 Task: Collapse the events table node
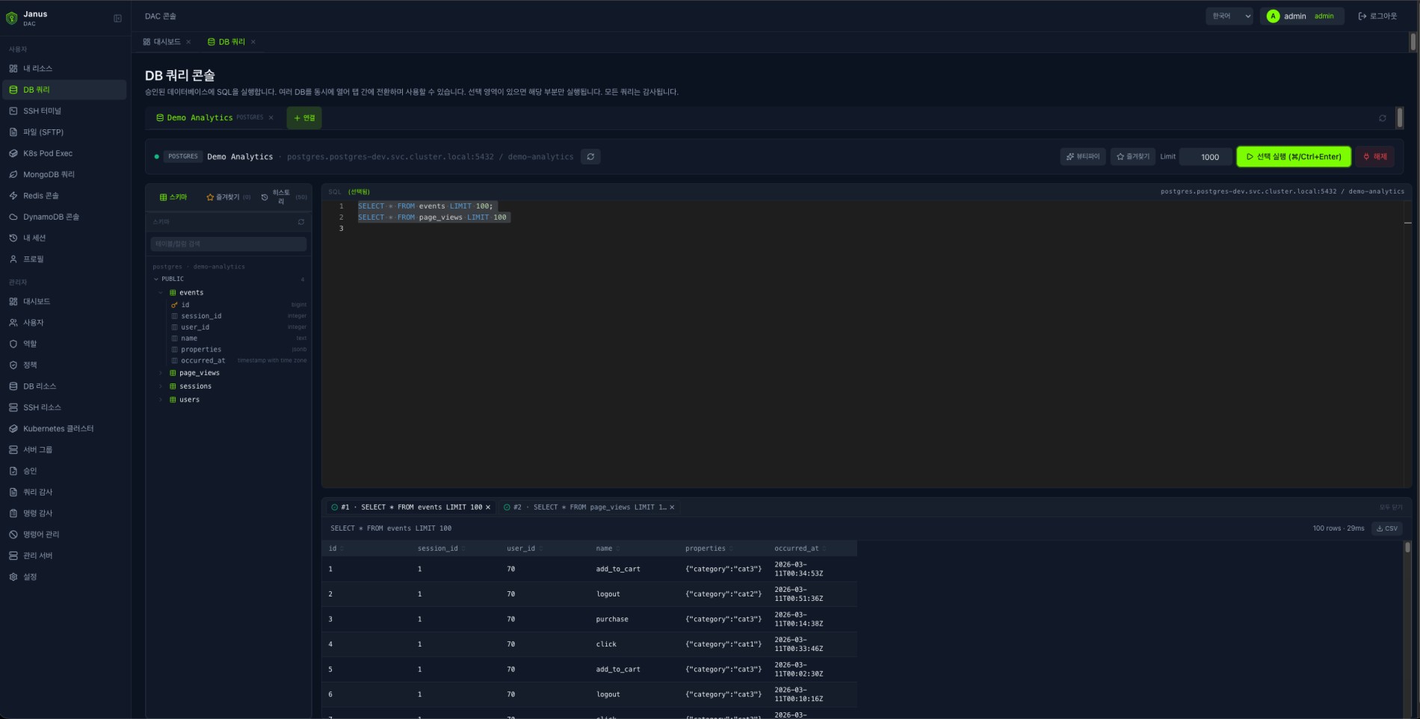[x=161, y=292]
